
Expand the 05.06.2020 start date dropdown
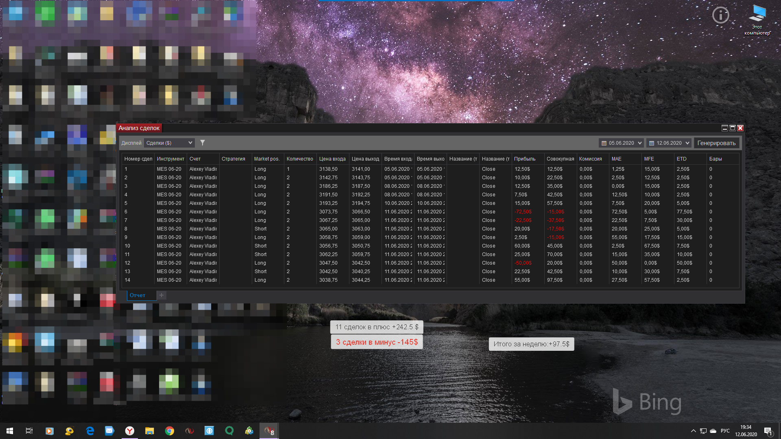coord(639,143)
